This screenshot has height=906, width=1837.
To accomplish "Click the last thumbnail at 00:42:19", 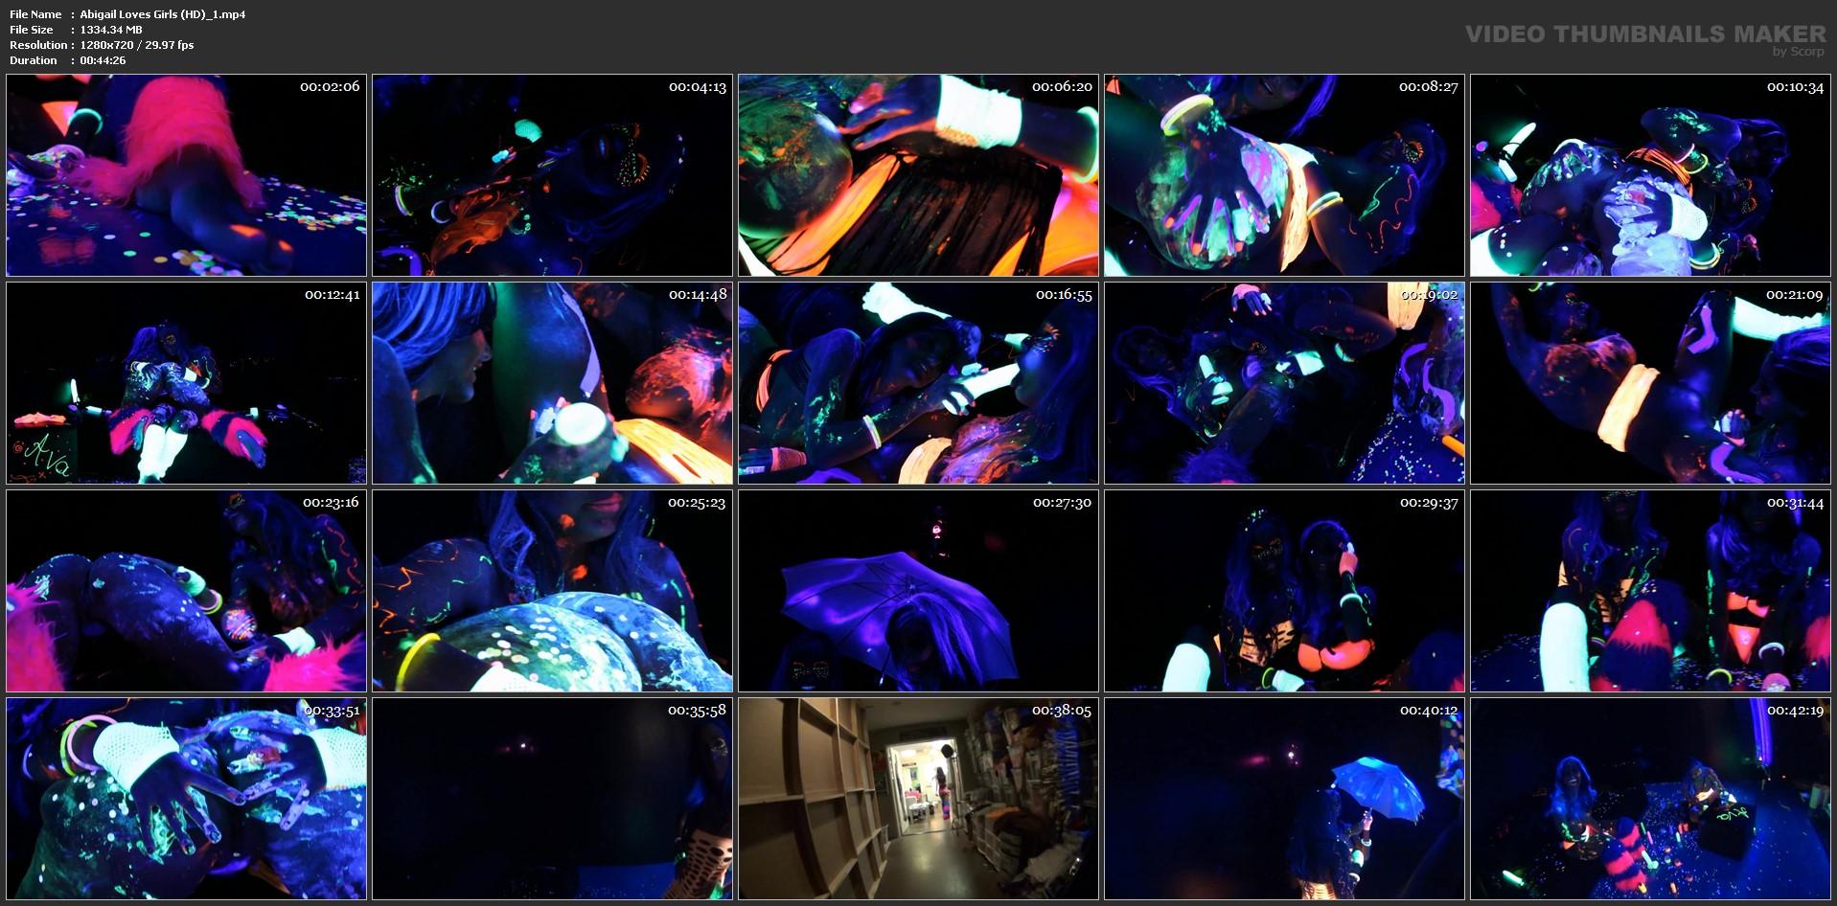I will 1650,799.
